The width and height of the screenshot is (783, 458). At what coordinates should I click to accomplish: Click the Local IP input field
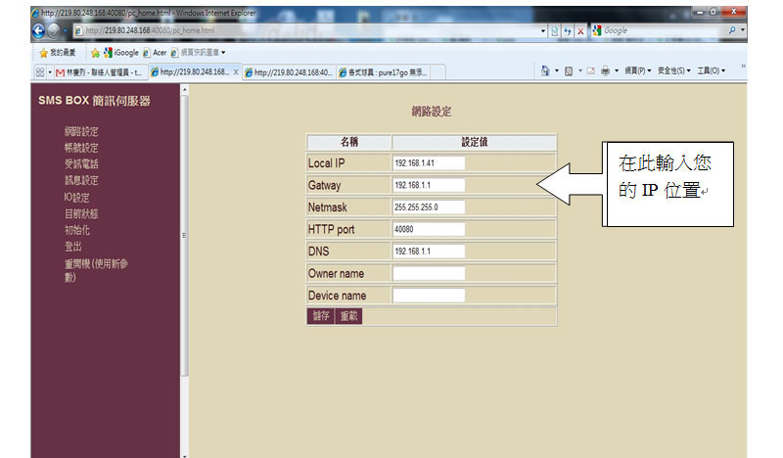pos(429,163)
